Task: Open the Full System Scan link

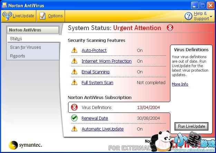Action: [x=97, y=82]
